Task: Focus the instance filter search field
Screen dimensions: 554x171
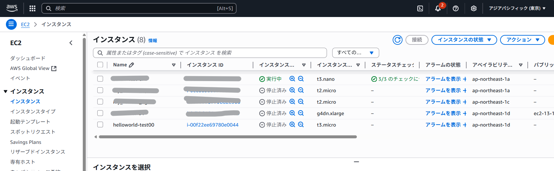Action: tap(210, 53)
